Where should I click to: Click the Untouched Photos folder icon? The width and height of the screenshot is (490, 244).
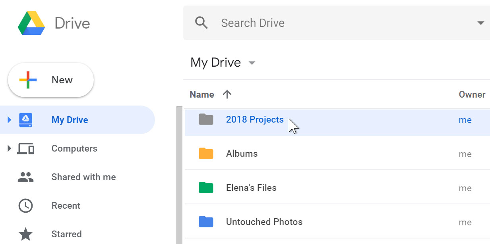pos(205,222)
